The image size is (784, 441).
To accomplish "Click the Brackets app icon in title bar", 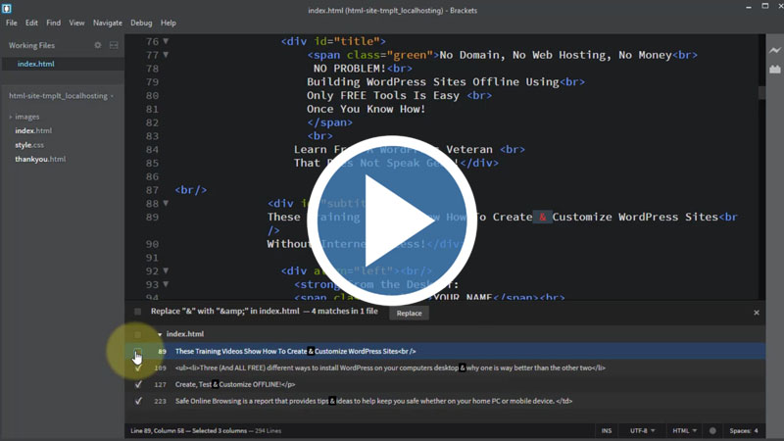I will tap(8, 8).
